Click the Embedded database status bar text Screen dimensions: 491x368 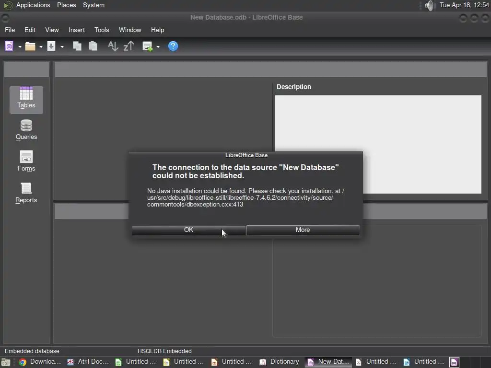(x=32, y=351)
